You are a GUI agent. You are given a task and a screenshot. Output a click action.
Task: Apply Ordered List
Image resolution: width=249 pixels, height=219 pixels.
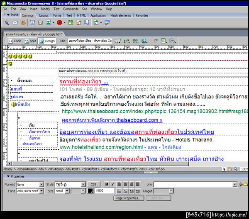click(125, 191)
